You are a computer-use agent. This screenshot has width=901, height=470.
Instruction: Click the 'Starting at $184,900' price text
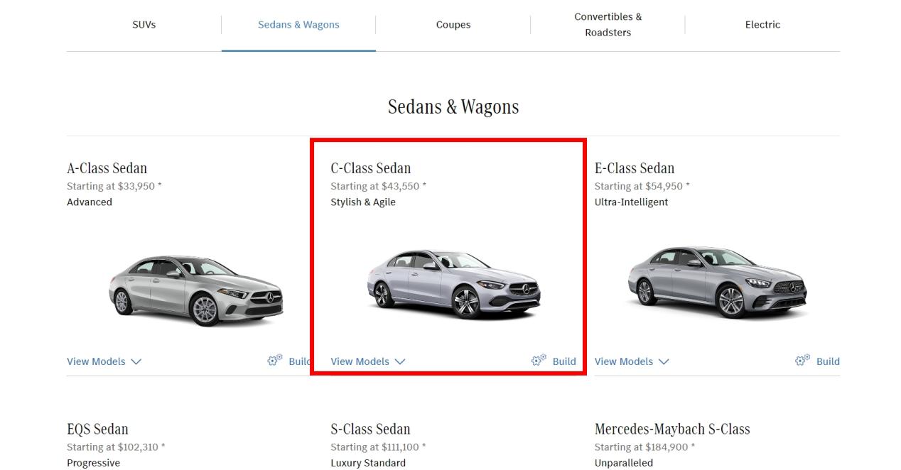[644, 447]
